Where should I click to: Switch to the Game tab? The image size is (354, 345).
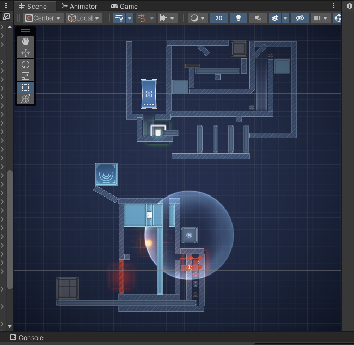click(124, 6)
